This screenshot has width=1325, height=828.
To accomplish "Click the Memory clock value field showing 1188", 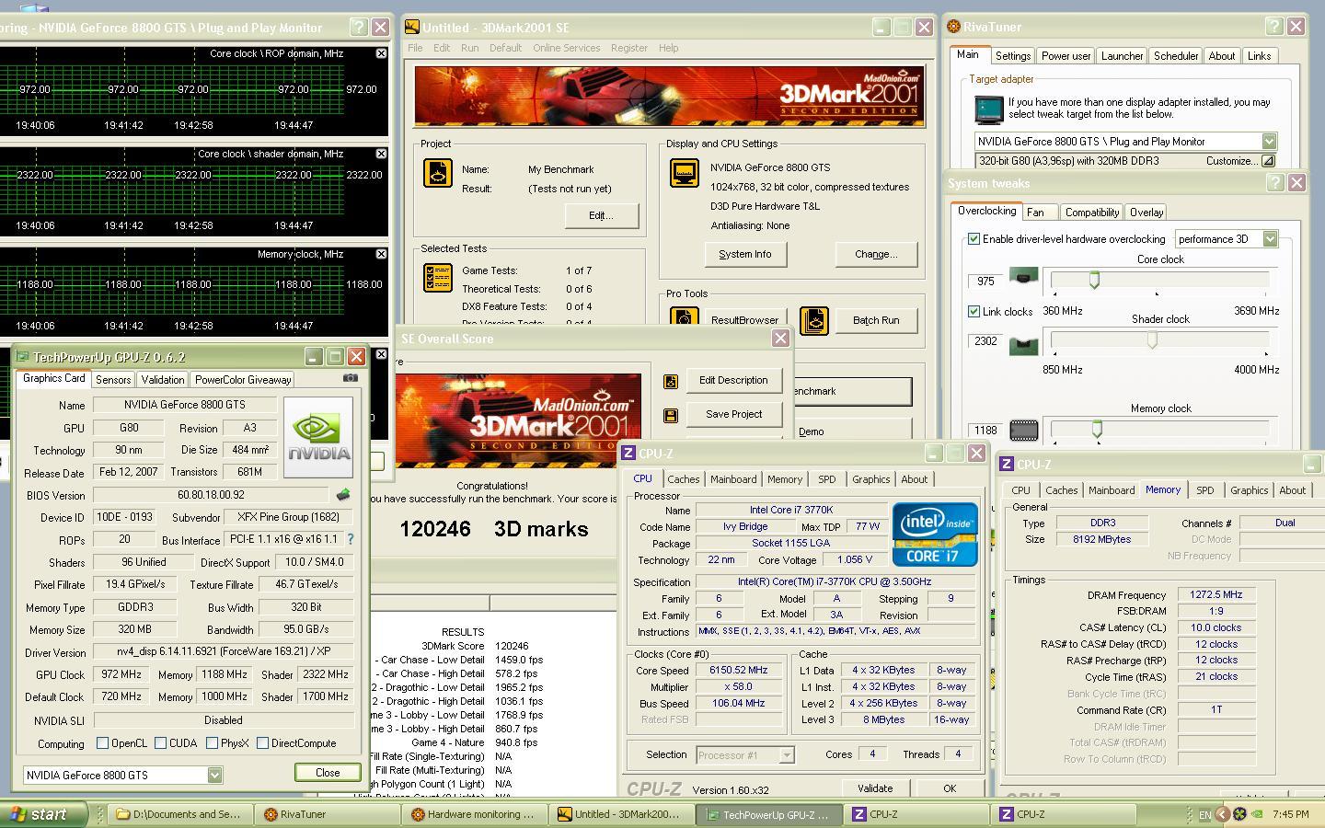I will tap(985, 430).
